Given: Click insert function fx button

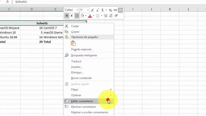Looking at the screenshot, I should click(x=8, y=2).
